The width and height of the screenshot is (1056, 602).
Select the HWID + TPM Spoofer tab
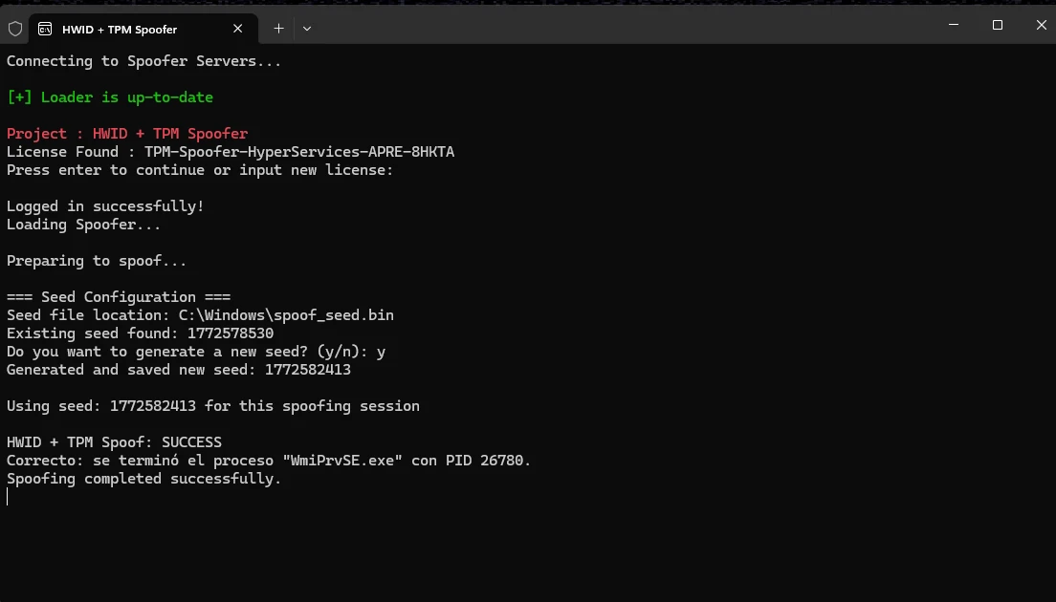120,30
